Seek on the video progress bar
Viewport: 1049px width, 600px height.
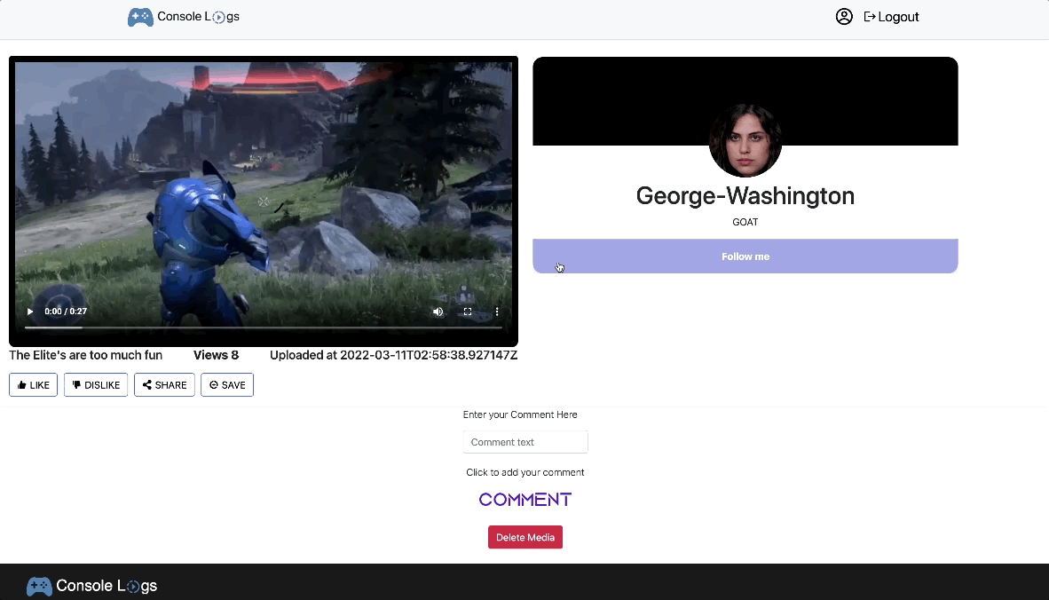click(x=264, y=328)
